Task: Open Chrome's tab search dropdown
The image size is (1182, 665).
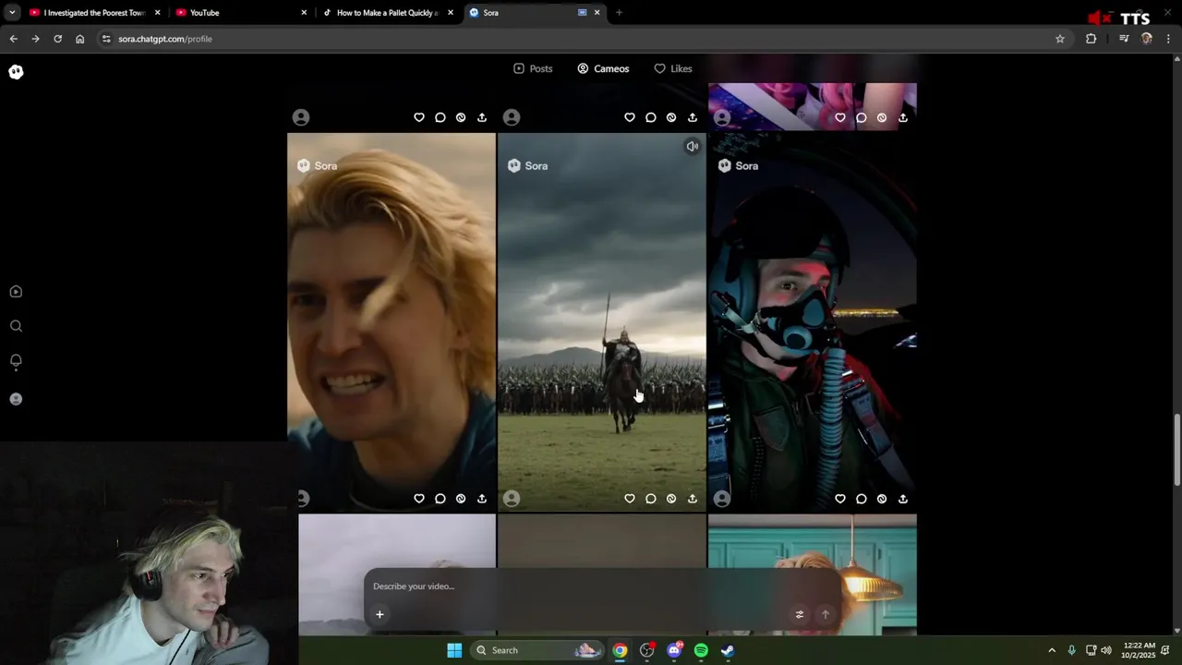Action: click(11, 13)
